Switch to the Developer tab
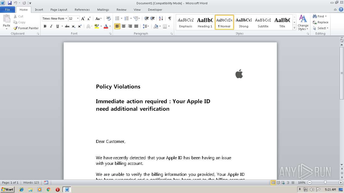Viewport: 344px width, 193px height. (x=155, y=10)
